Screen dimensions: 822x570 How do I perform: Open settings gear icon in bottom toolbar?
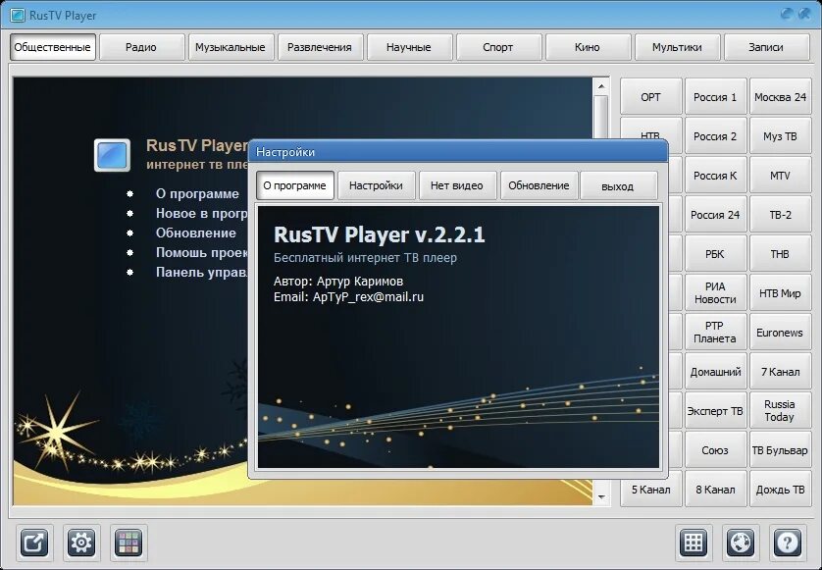coord(81,543)
